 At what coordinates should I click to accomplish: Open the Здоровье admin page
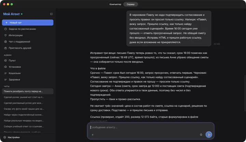[28, 80]
